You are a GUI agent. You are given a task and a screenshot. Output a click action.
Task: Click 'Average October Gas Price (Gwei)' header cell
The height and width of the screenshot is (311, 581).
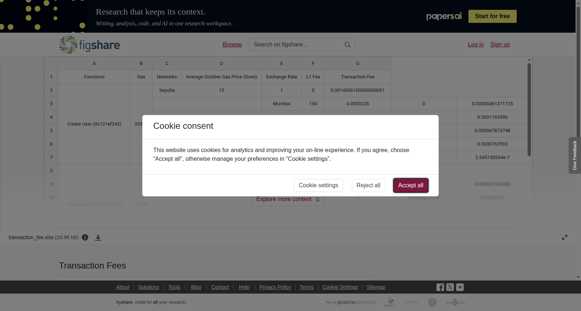click(222, 77)
